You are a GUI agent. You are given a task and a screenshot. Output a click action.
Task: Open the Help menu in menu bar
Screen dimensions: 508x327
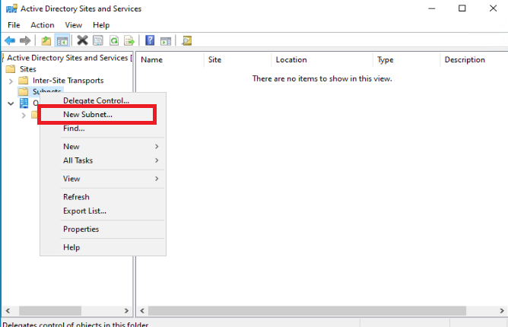pos(101,25)
